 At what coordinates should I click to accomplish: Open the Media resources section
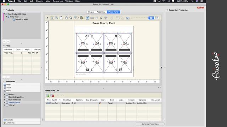[22, 85]
